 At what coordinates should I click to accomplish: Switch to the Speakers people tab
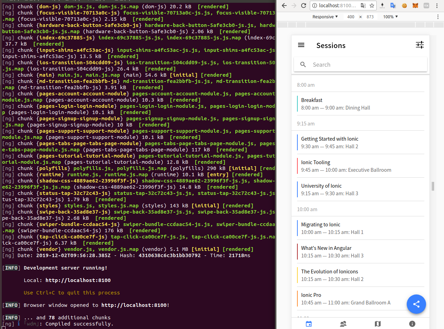(x=343, y=324)
